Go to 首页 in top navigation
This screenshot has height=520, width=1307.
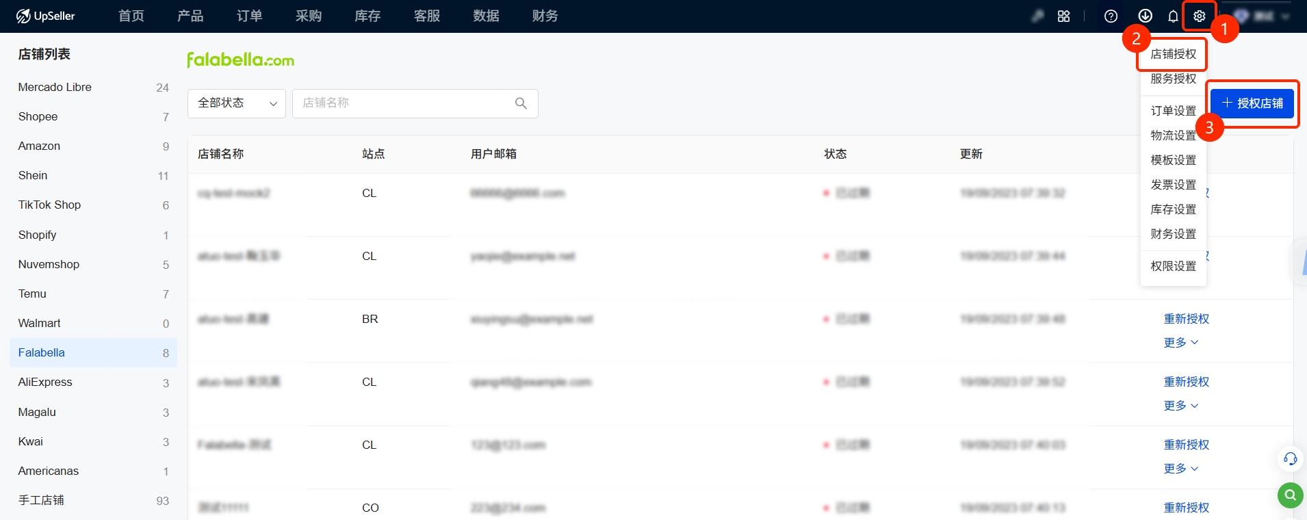pos(131,16)
